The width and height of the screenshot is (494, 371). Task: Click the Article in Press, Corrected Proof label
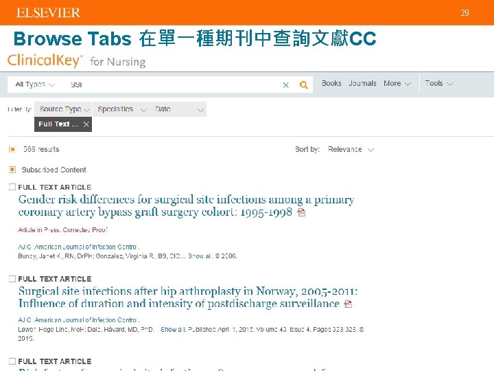pyautogui.click(x=62, y=230)
